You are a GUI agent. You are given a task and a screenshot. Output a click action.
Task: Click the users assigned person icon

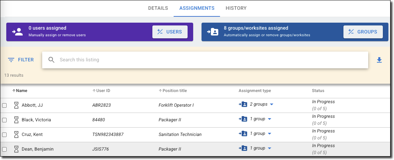coord(17,32)
